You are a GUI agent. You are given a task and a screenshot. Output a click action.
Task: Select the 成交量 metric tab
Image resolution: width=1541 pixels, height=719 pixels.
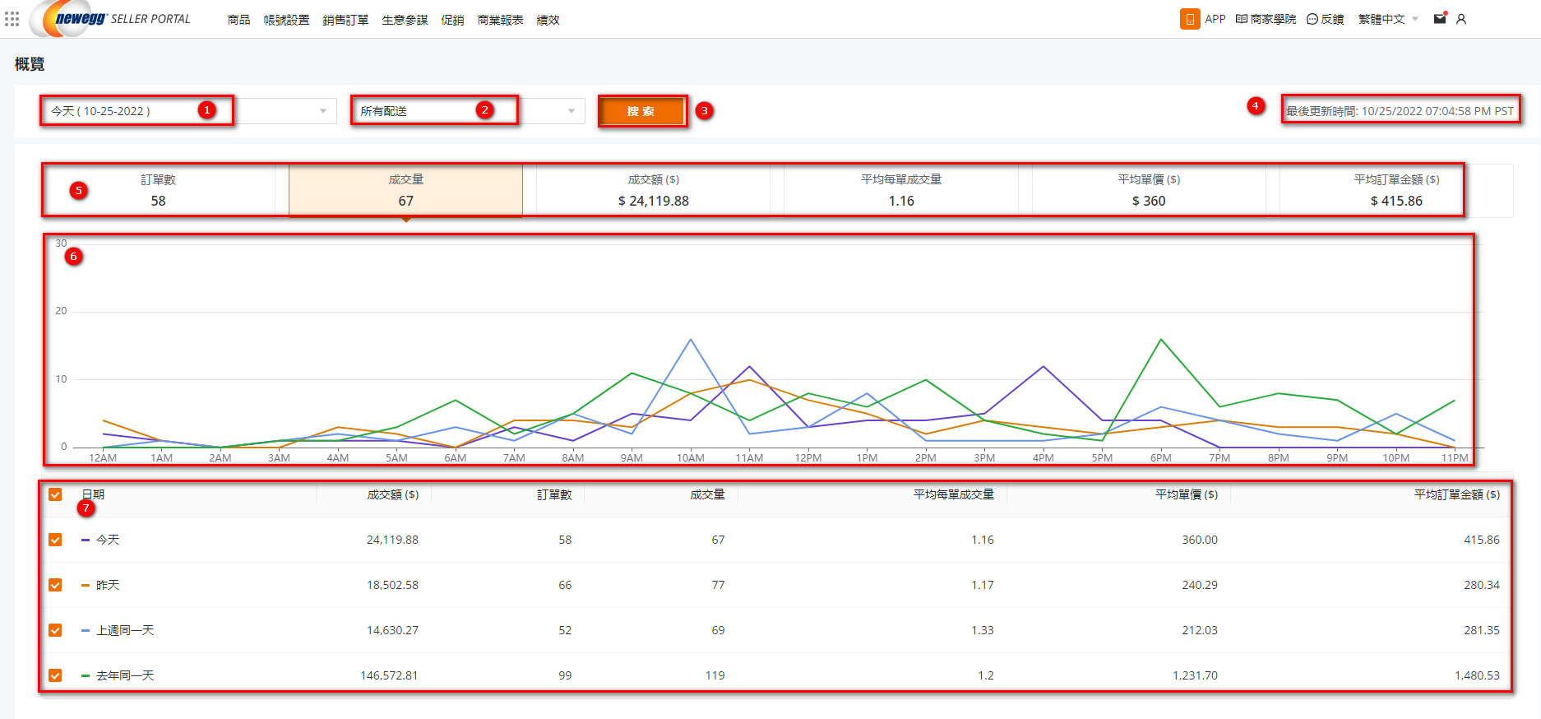click(x=405, y=190)
